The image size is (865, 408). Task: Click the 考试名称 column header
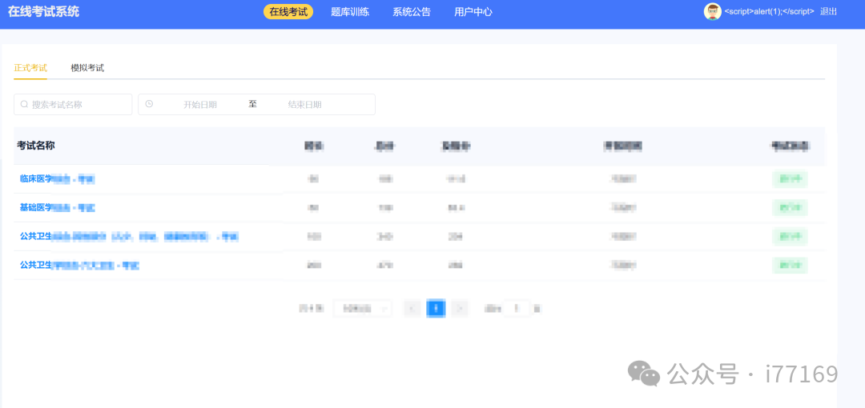pos(36,146)
